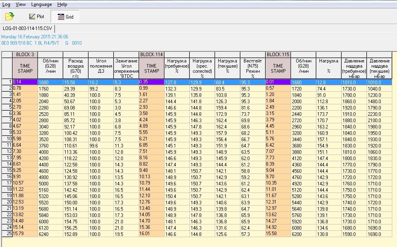Click throttle angle cell 99.6

pos(101,145)
